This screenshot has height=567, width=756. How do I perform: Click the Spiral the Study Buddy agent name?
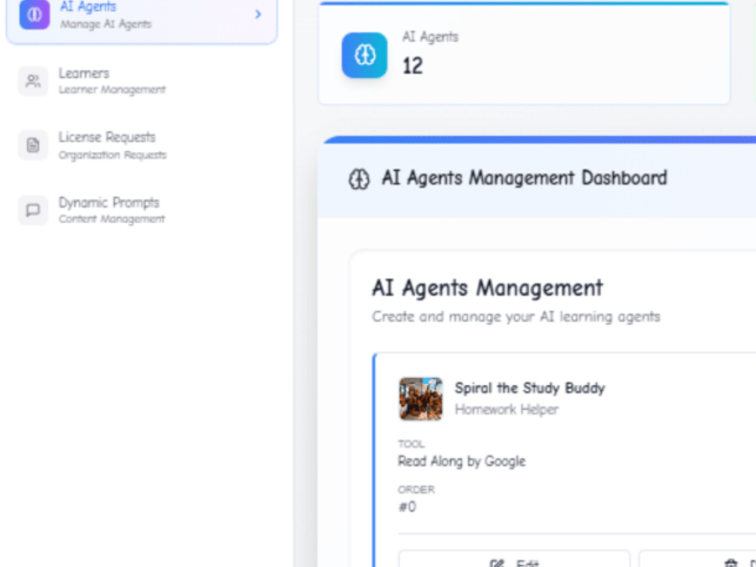pos(530,388)
